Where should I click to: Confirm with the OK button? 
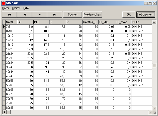tap(129, 14)
